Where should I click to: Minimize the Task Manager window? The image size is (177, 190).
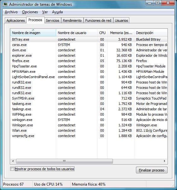click(150, 3)
